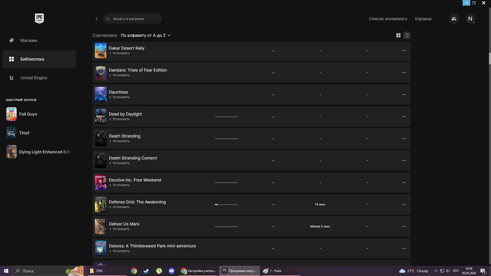491x276 pixels.
Task: Switch the РУС input language indicator
Action: click(456, 271)
